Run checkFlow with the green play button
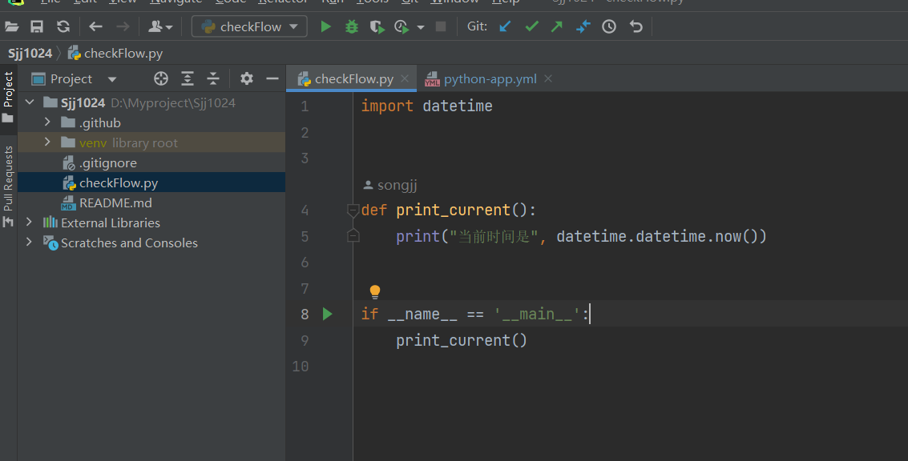Image resolution: width=908 pixels, height=461 pixels. click(326, 26)
